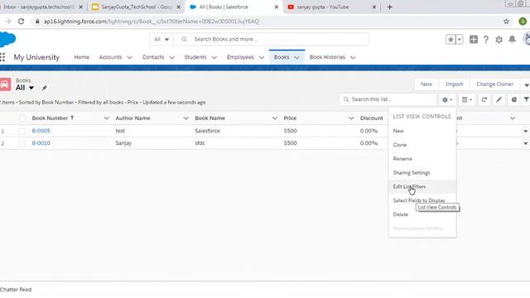Go to the Home tab

82,57
